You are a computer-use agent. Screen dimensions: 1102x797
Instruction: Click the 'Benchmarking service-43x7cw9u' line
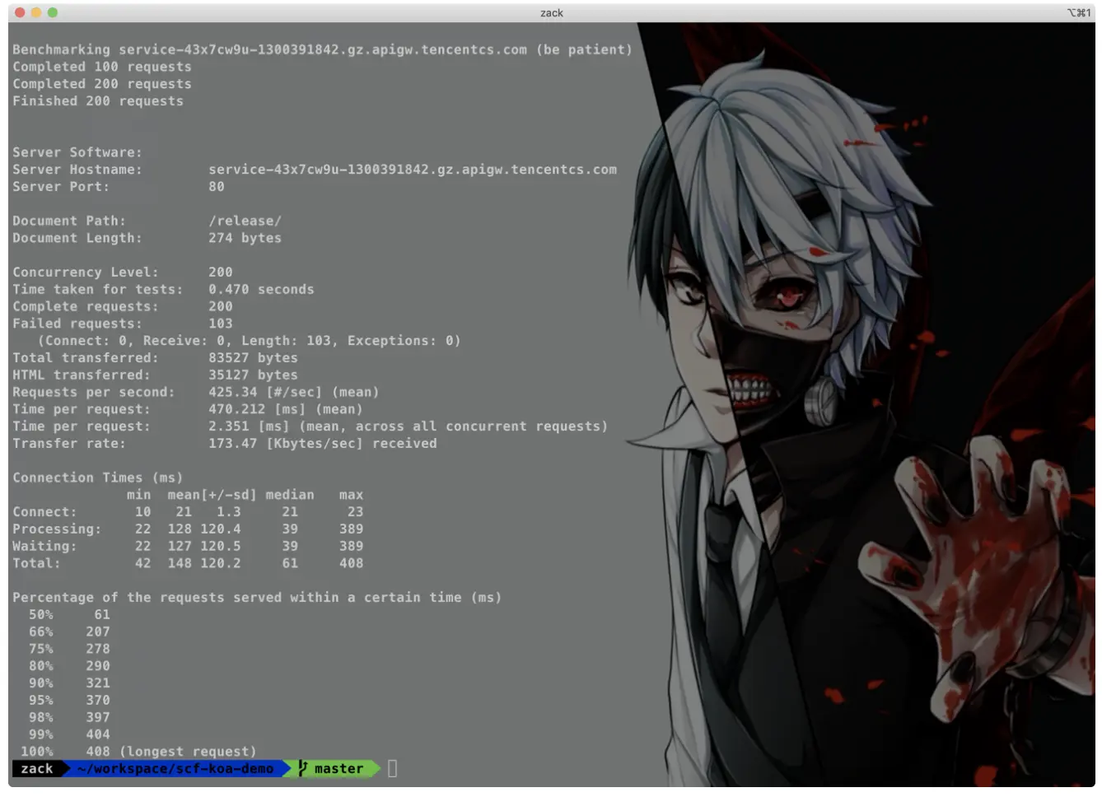coord(322,49)
